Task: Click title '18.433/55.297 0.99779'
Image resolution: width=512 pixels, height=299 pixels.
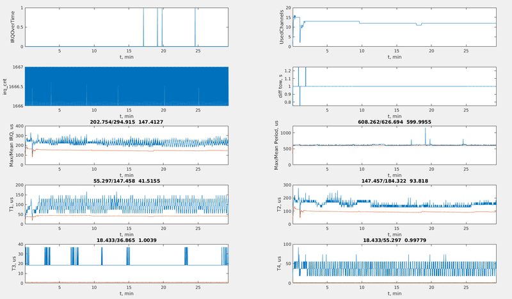Action: [394, 240]
